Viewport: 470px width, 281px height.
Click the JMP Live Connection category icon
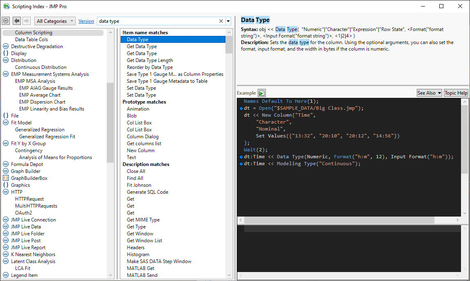[x=6, y=220]
